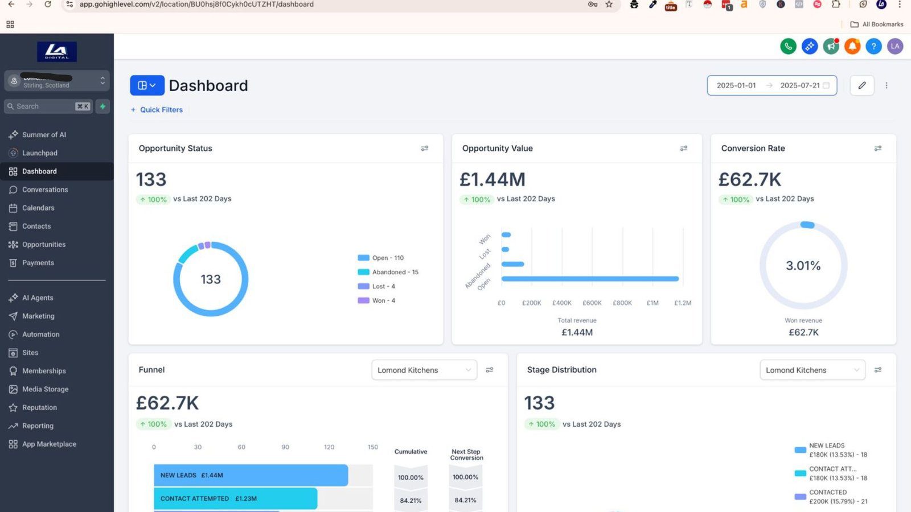
Task: Open Opportunity Value widget filter icon
Action: [x=683, y=148]
